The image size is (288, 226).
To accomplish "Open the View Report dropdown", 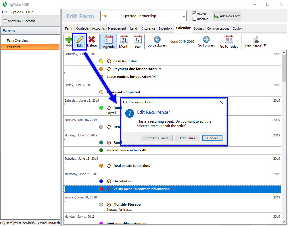I will (x=255, y=42).
